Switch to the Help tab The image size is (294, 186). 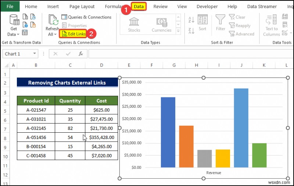click(232, 7)
